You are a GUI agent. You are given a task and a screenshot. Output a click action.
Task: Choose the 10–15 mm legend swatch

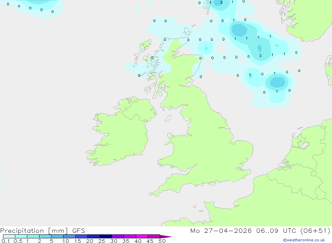click(x=69, y=236)
